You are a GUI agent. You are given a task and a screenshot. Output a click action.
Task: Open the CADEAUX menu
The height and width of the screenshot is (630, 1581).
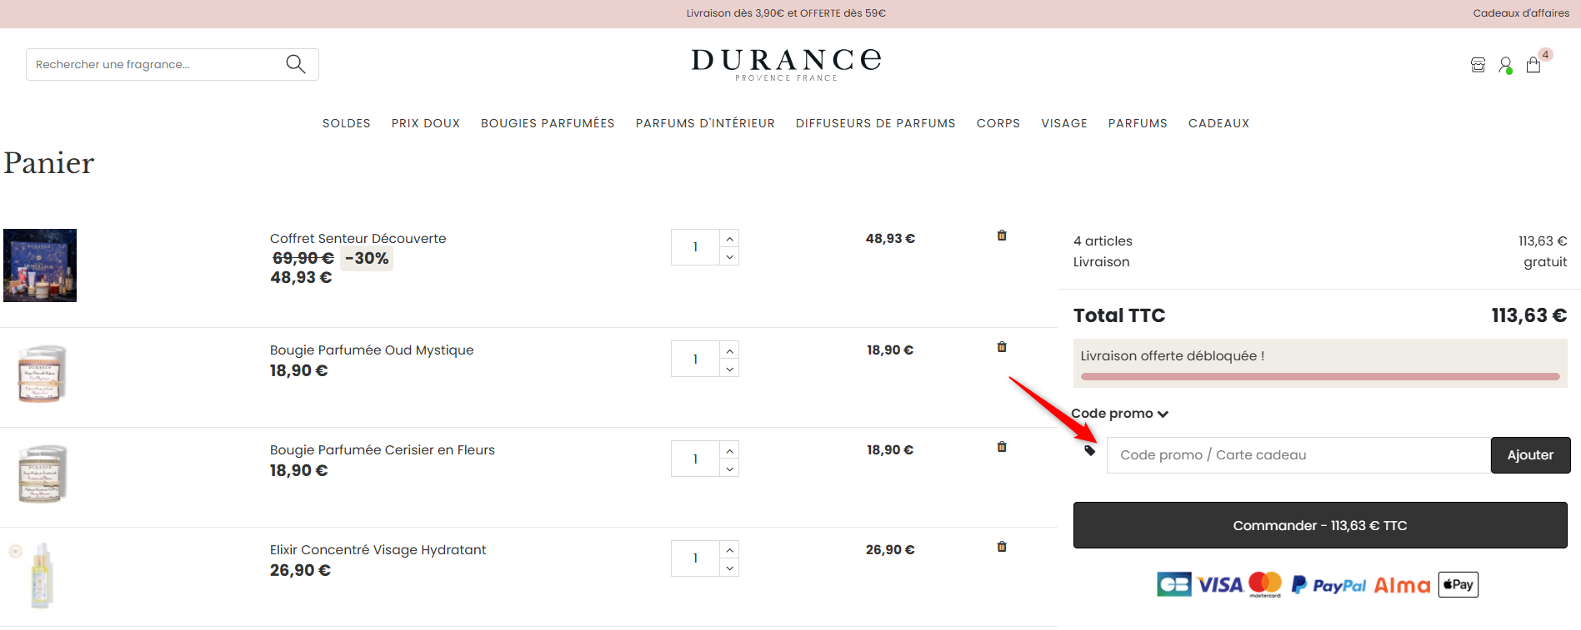coord(1218,123)
